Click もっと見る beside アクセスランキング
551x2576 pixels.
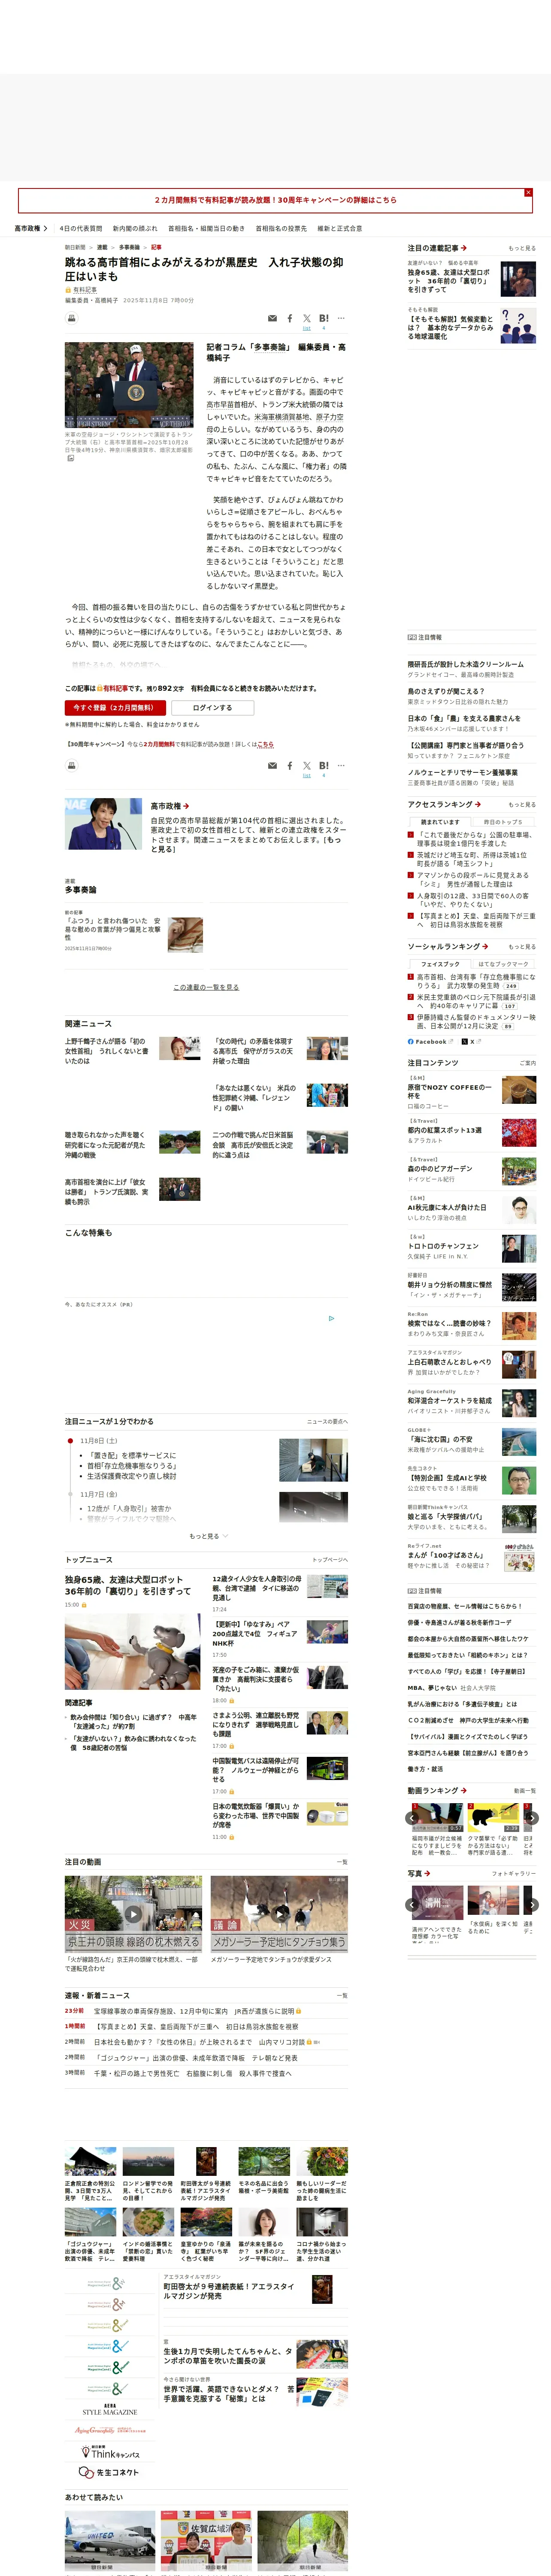click(521, 805)
